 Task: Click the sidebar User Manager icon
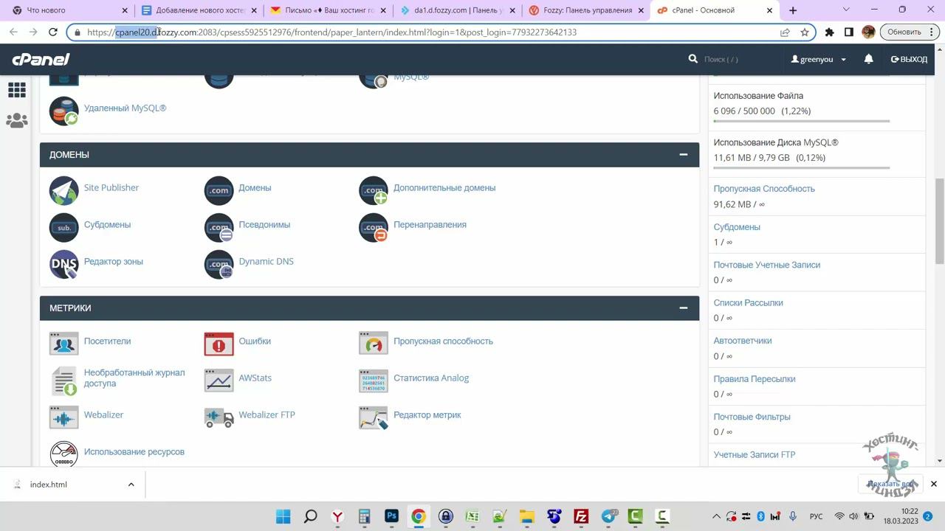pos(16,120)
